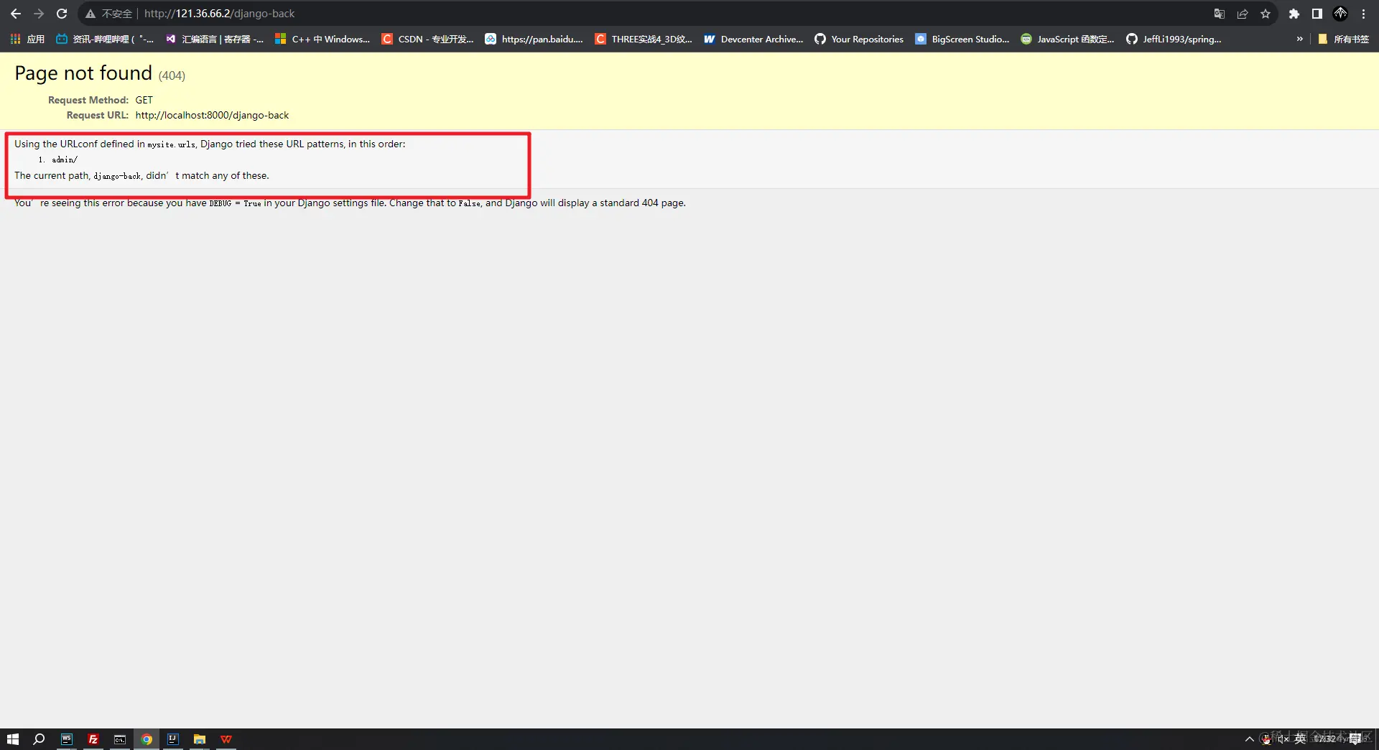Screen dimensions: 1379x750
Task: Go back with the browser back arrow
Action: pos(16,14)
